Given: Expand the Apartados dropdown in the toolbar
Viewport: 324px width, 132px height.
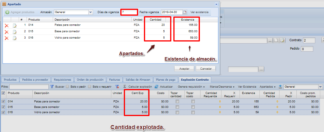Looking at the screenshot, I should click(x=267, y=86).
